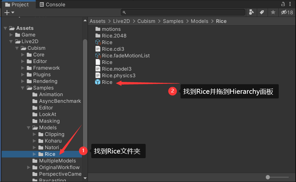Image resolution: width=296 pixels, height=182 pixels.
Task: Select the Rice.physics3 file icon
Action: coord(98,76)
